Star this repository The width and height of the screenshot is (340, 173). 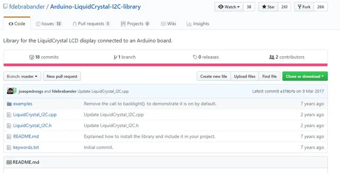click(x=268, y=7)
